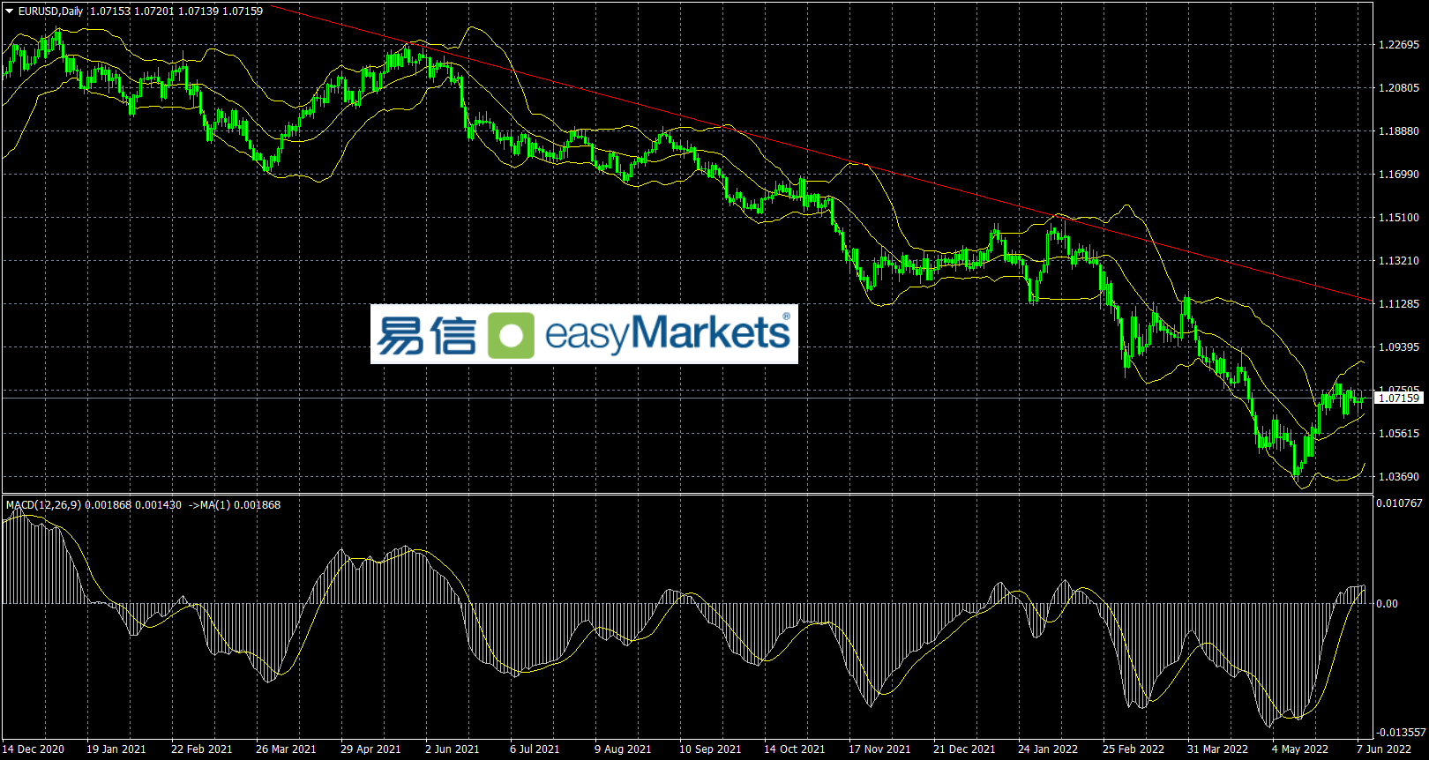Open the chart menu arrow beside EURUSD,Daily
Image resolution: width=1429 pixels, height=760 pixels.
pos(10,11)
